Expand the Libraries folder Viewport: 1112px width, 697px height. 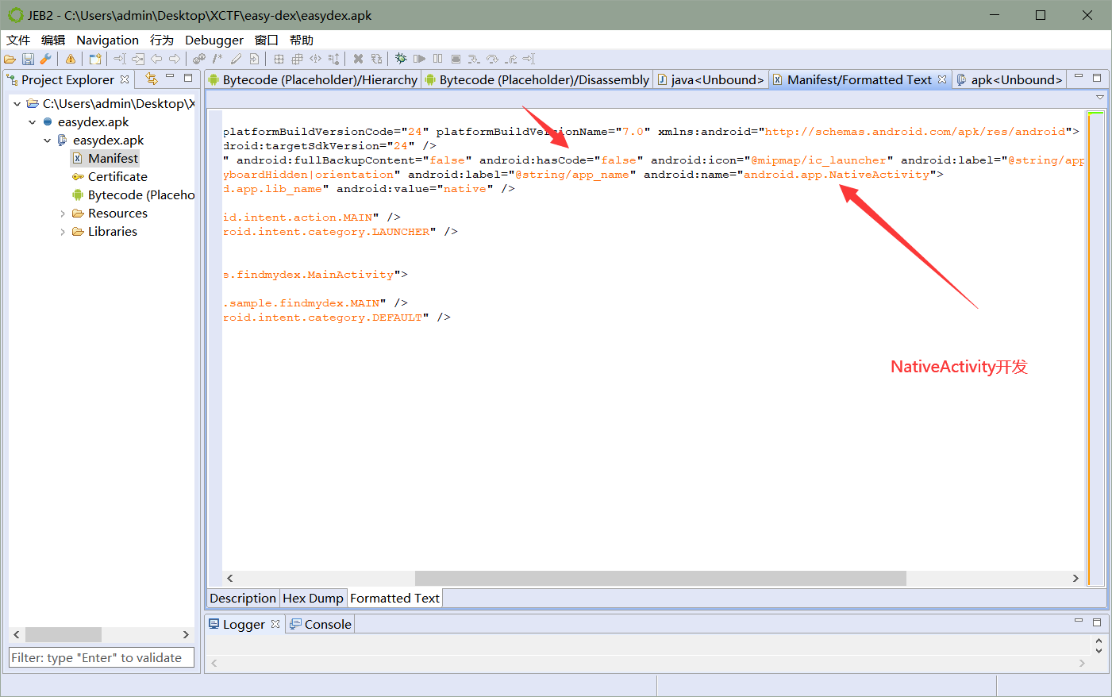tap(63, 232)
